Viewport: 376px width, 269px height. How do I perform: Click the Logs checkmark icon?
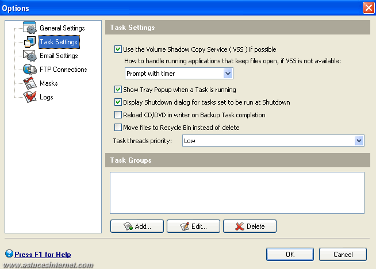coord(30,97)
